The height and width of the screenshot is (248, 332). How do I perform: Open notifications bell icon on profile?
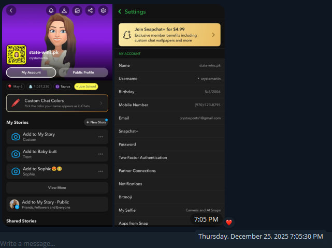(51, 10)
